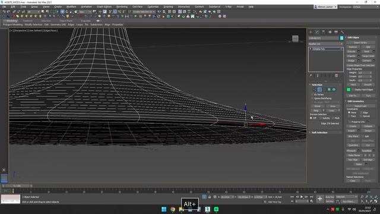Toggle Display Hard Edges checkbox
The height and width of the screenshot is (214, 380).
(353, 90)
